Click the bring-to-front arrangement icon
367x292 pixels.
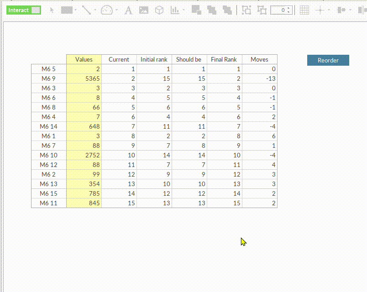(196, 10)
